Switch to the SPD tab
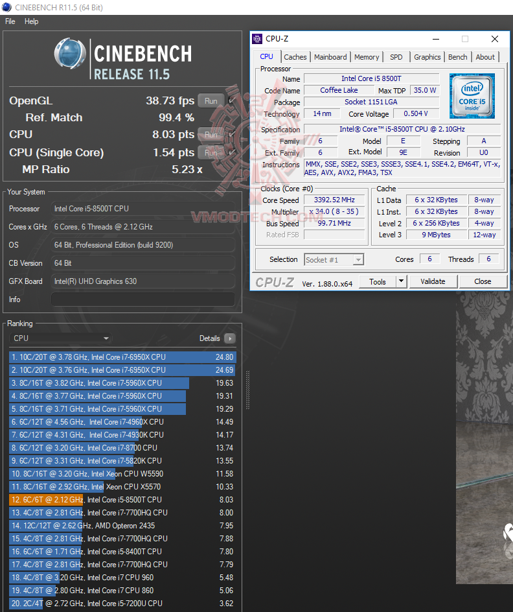 396,57
